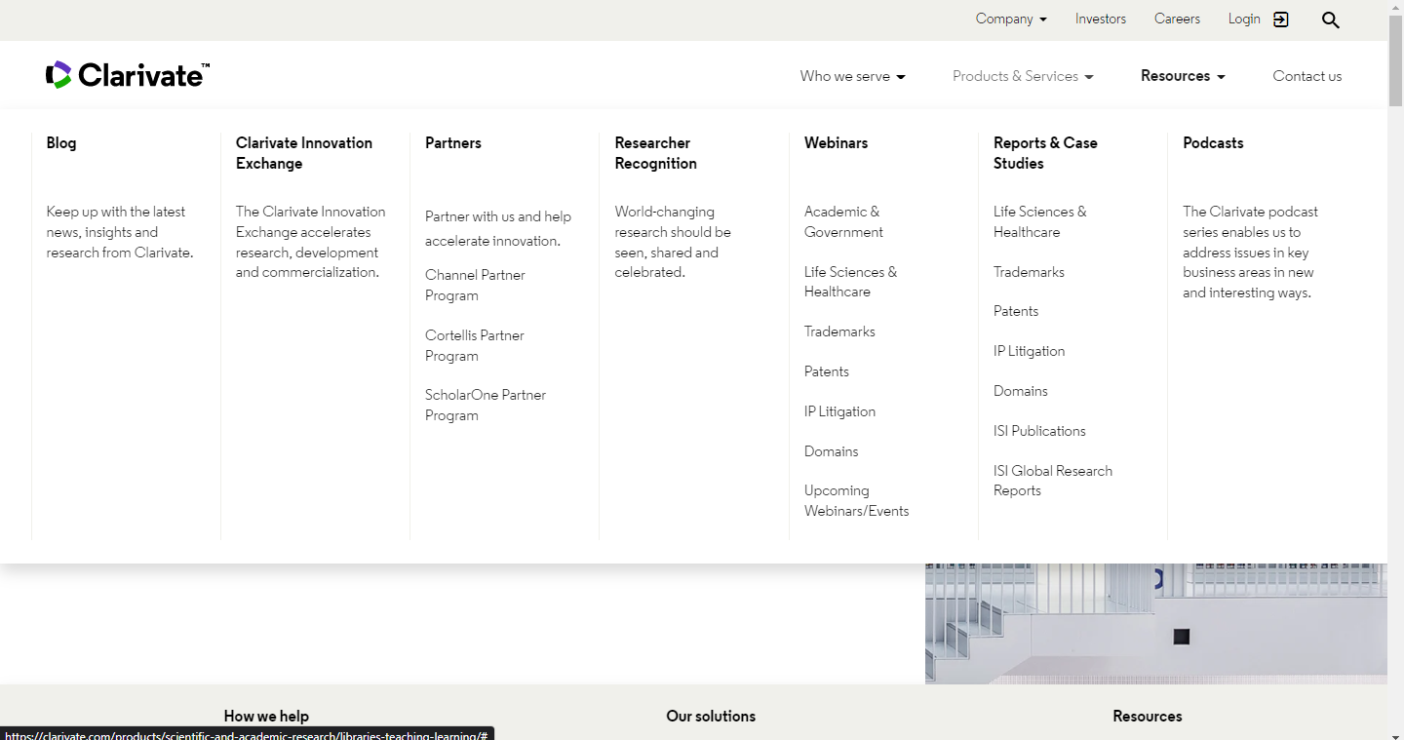Image resolution: width=1404 pixels, height=740 pixels.
Task: Open Upcoming Webinars/Events link
Action: coord(856,500)
